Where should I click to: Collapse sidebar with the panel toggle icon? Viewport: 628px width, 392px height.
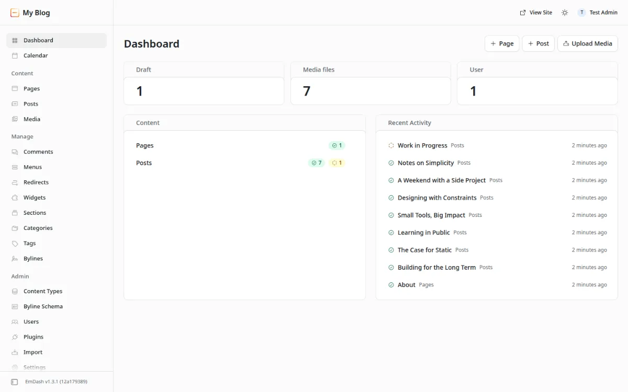tap(15, 382)
